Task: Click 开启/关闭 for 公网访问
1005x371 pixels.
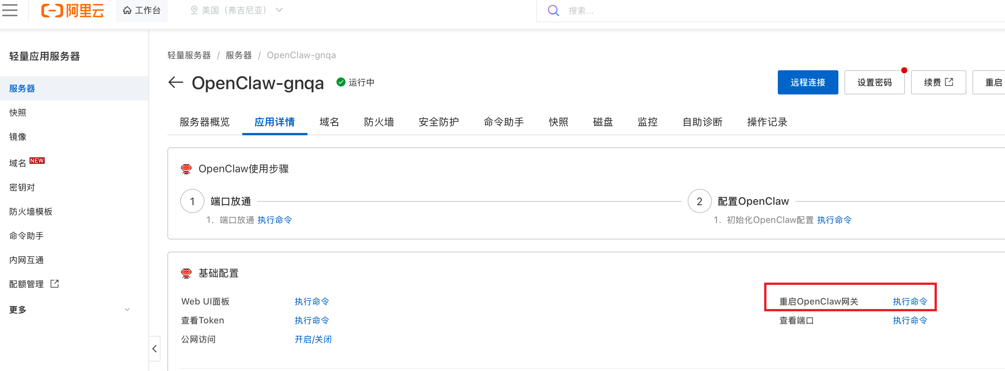Action: pyautogui.click(x=313, y=339)
